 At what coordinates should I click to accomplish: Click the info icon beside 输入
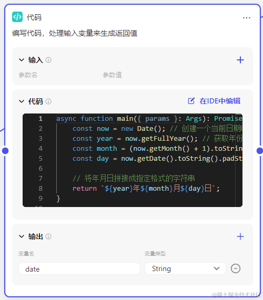(x=48, y=60)
